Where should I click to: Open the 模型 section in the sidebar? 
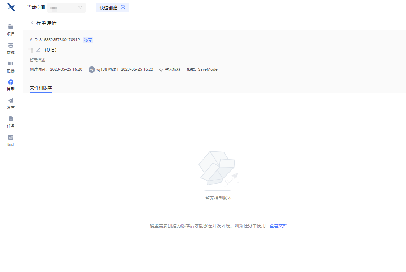(x=11, y=85)
